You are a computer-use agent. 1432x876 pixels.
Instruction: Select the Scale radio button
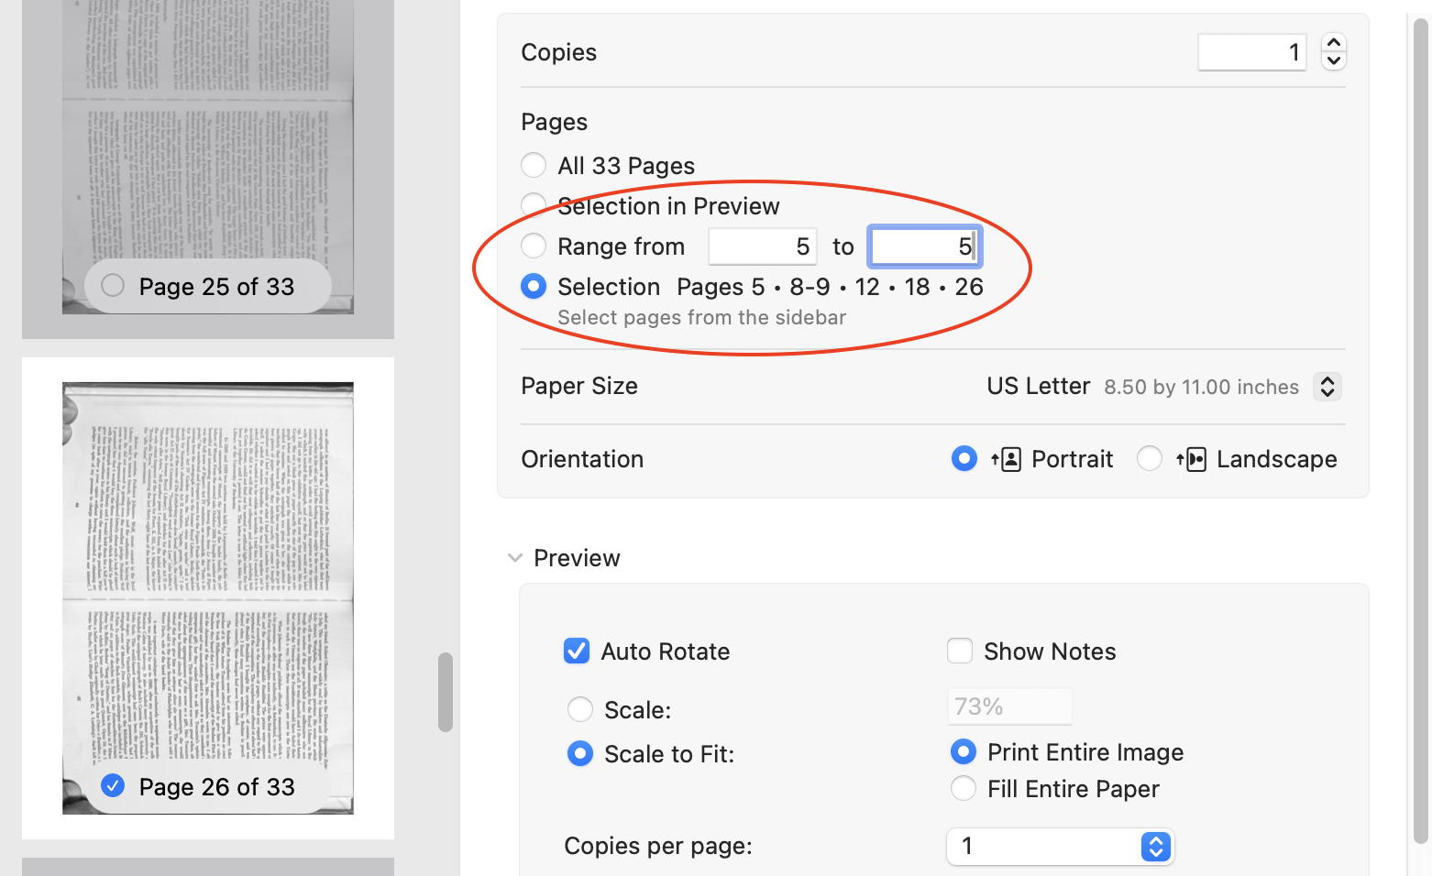[580, 710]
